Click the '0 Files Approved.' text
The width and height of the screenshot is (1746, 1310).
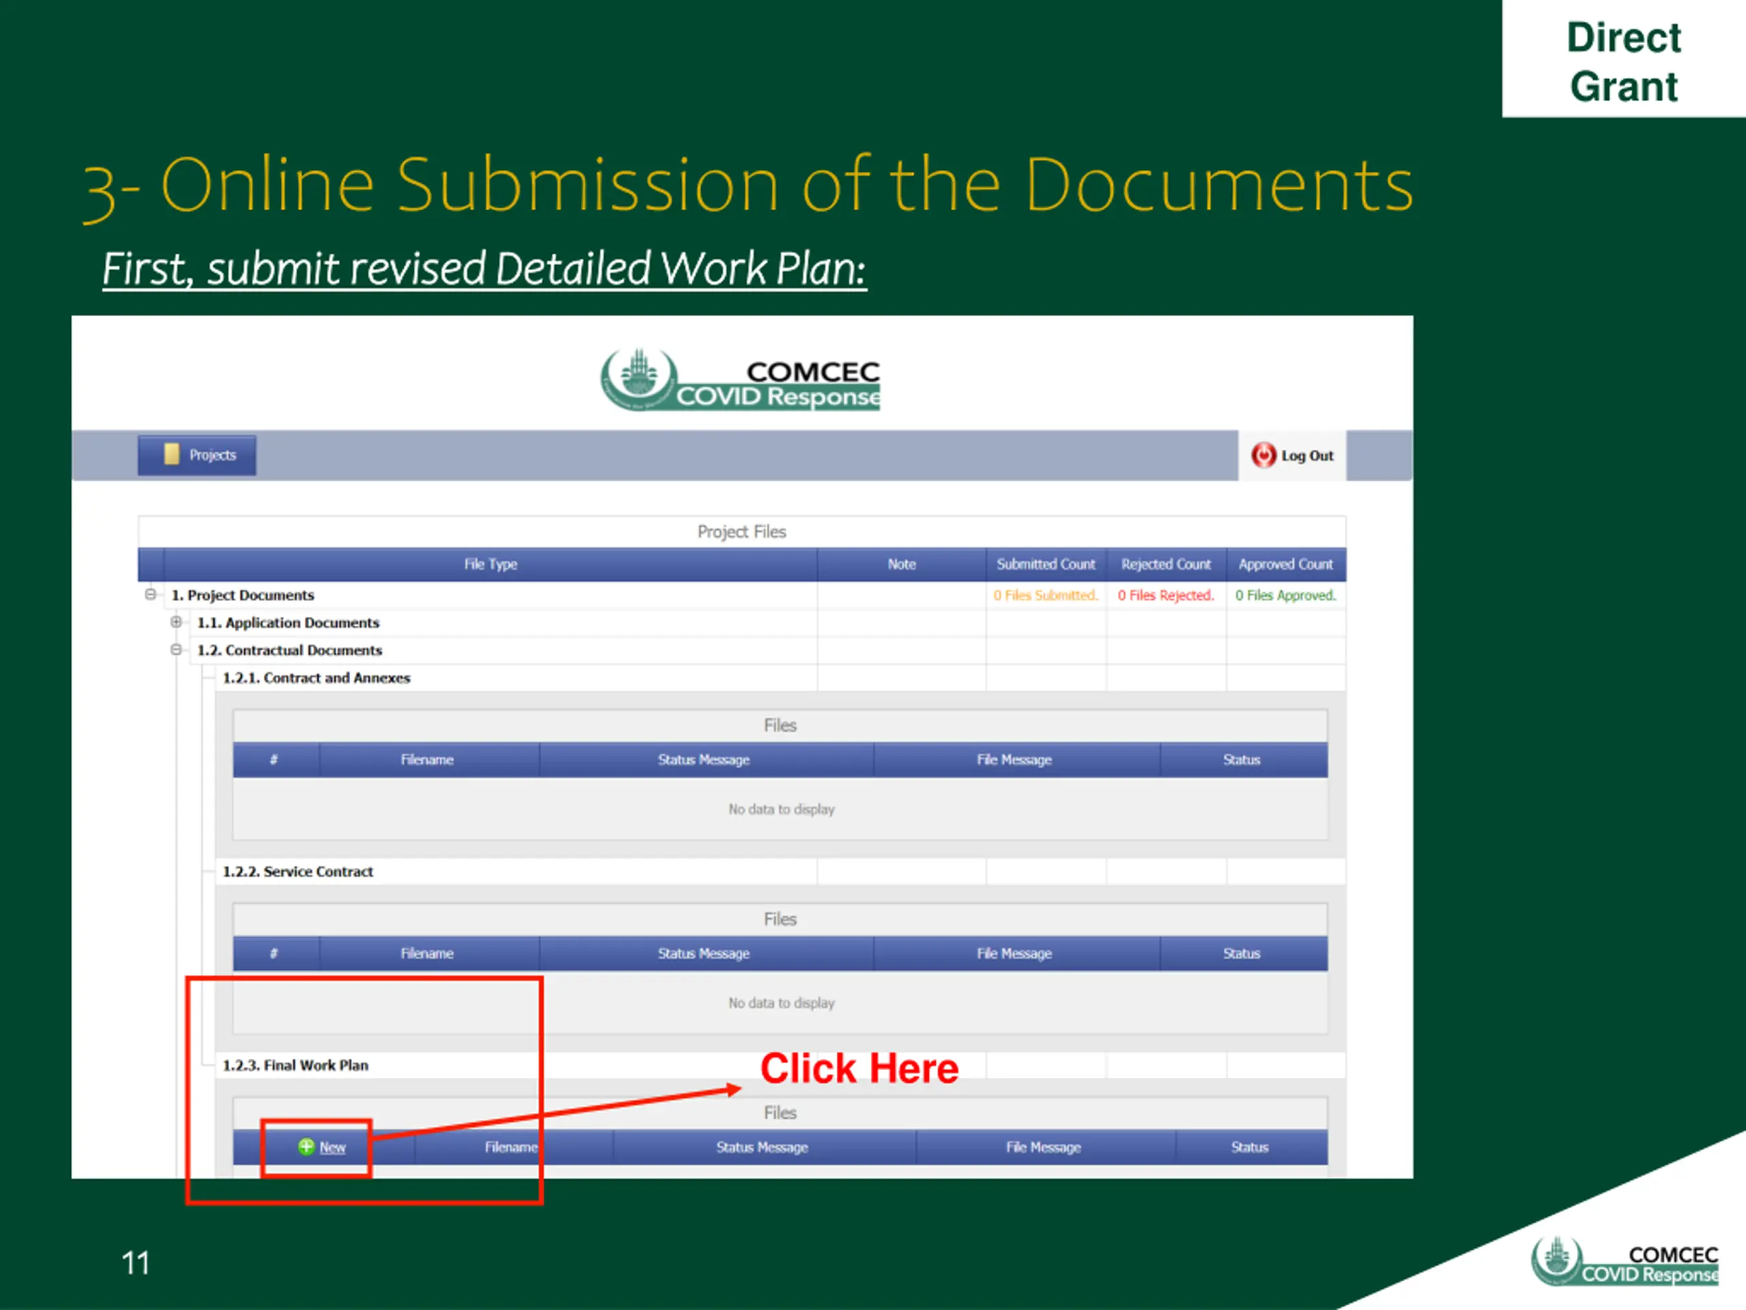click(x=1286, y=596)
